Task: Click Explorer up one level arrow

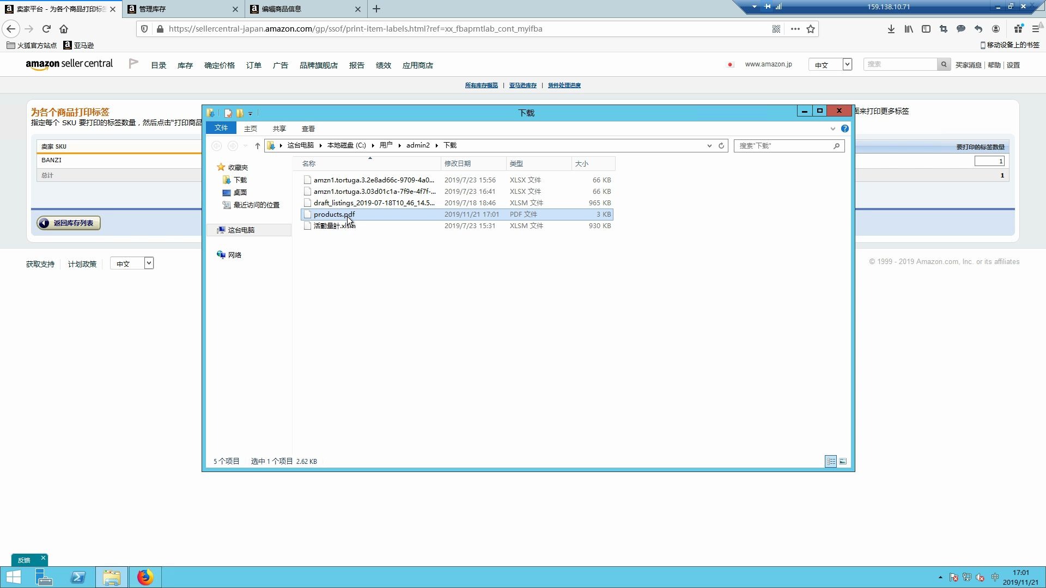Action: point(258,145)
